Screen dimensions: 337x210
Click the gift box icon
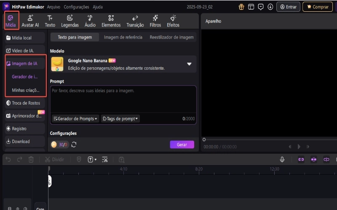click(241, 7)
